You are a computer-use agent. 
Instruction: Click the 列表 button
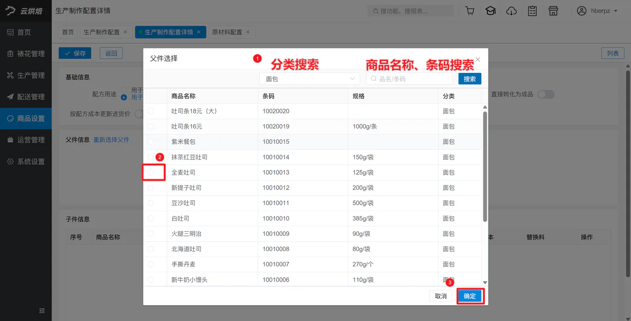point(613,53)
